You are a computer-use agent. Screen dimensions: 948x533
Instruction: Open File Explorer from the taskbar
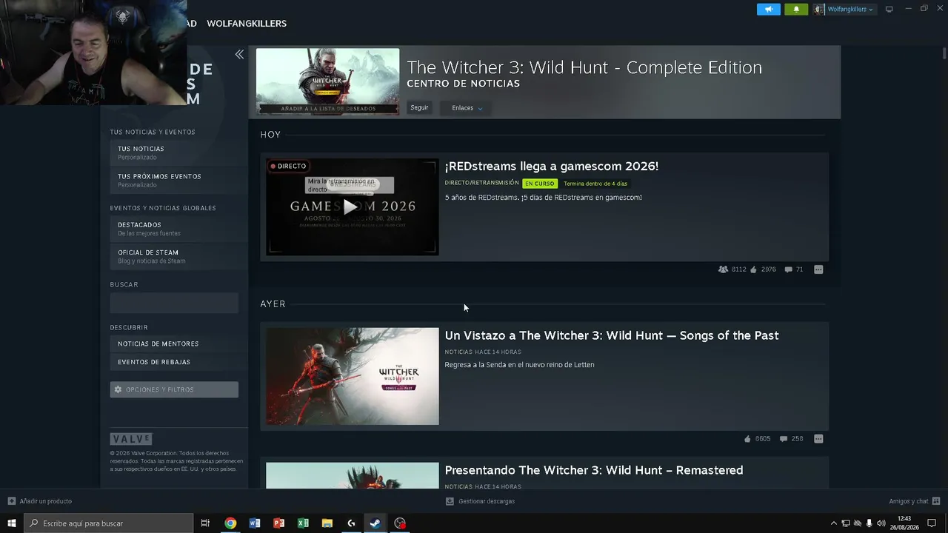327,523
